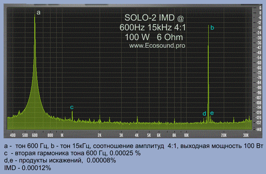Click the "-30" dB scale label
Screen dimensions: 266x174
[259, 38]
